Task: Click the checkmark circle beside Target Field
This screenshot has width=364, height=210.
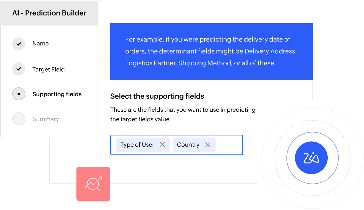Action: (x=19, y=69)
